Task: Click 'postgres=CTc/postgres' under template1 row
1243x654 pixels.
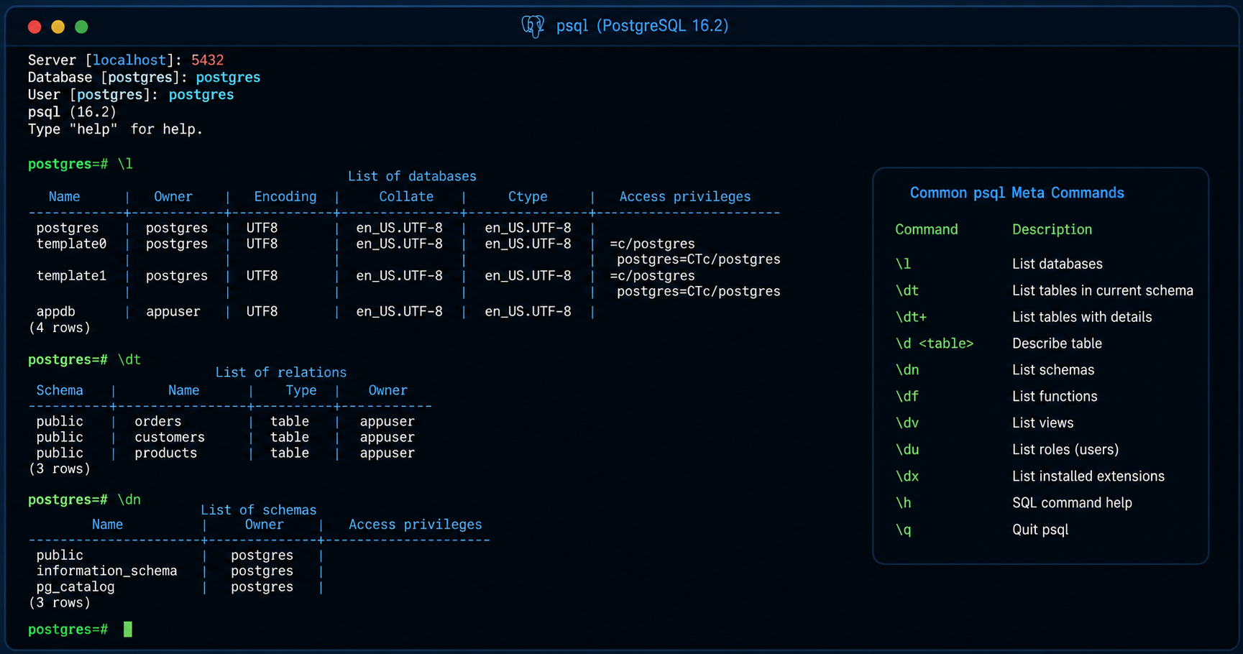Action: pyautogui.click(x=699, y=292)
